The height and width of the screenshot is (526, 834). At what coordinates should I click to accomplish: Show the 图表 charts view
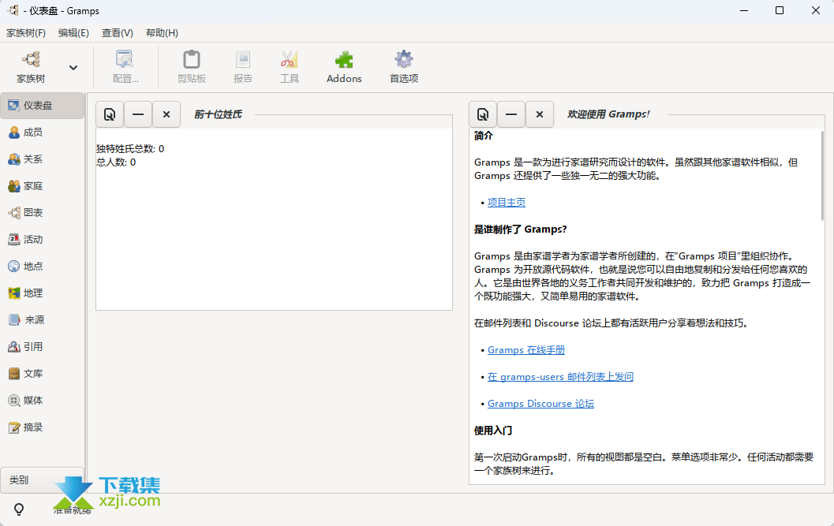coord(42,213)
